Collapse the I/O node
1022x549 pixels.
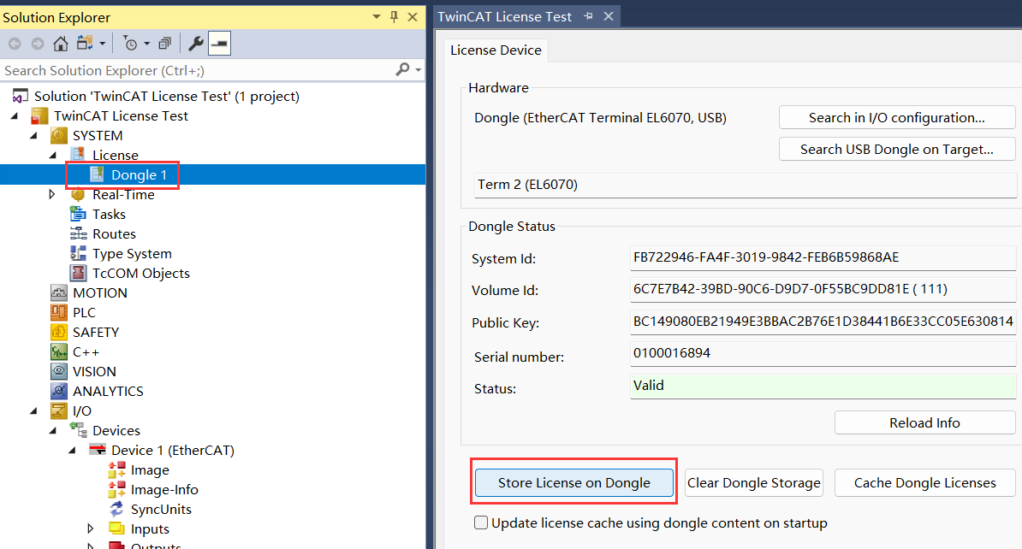coord(34,411)
